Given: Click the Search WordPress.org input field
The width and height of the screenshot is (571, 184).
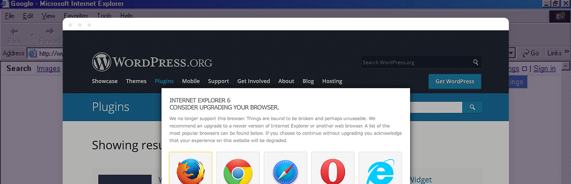Looking at the screenshot, I should point(421,62).
